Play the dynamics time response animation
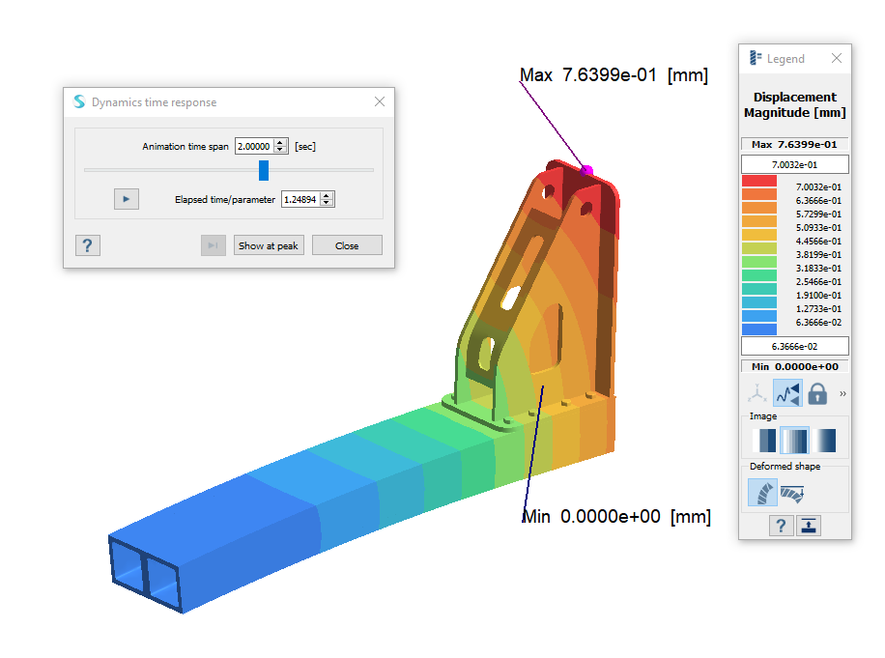Image resolution: width=885 pixels, height=658 pixels. click(x=126, y=199)
